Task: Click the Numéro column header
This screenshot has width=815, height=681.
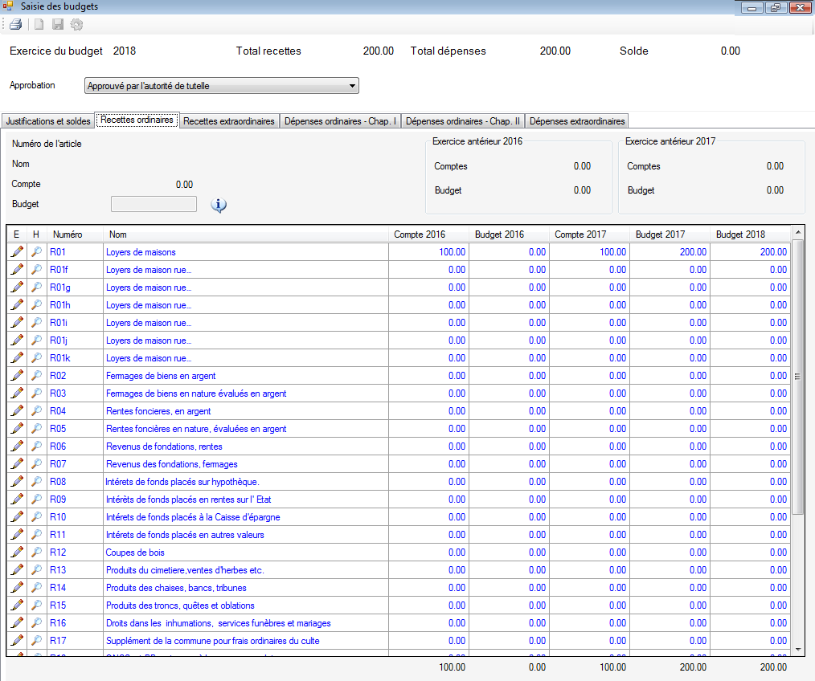Action: coord(75,234)
